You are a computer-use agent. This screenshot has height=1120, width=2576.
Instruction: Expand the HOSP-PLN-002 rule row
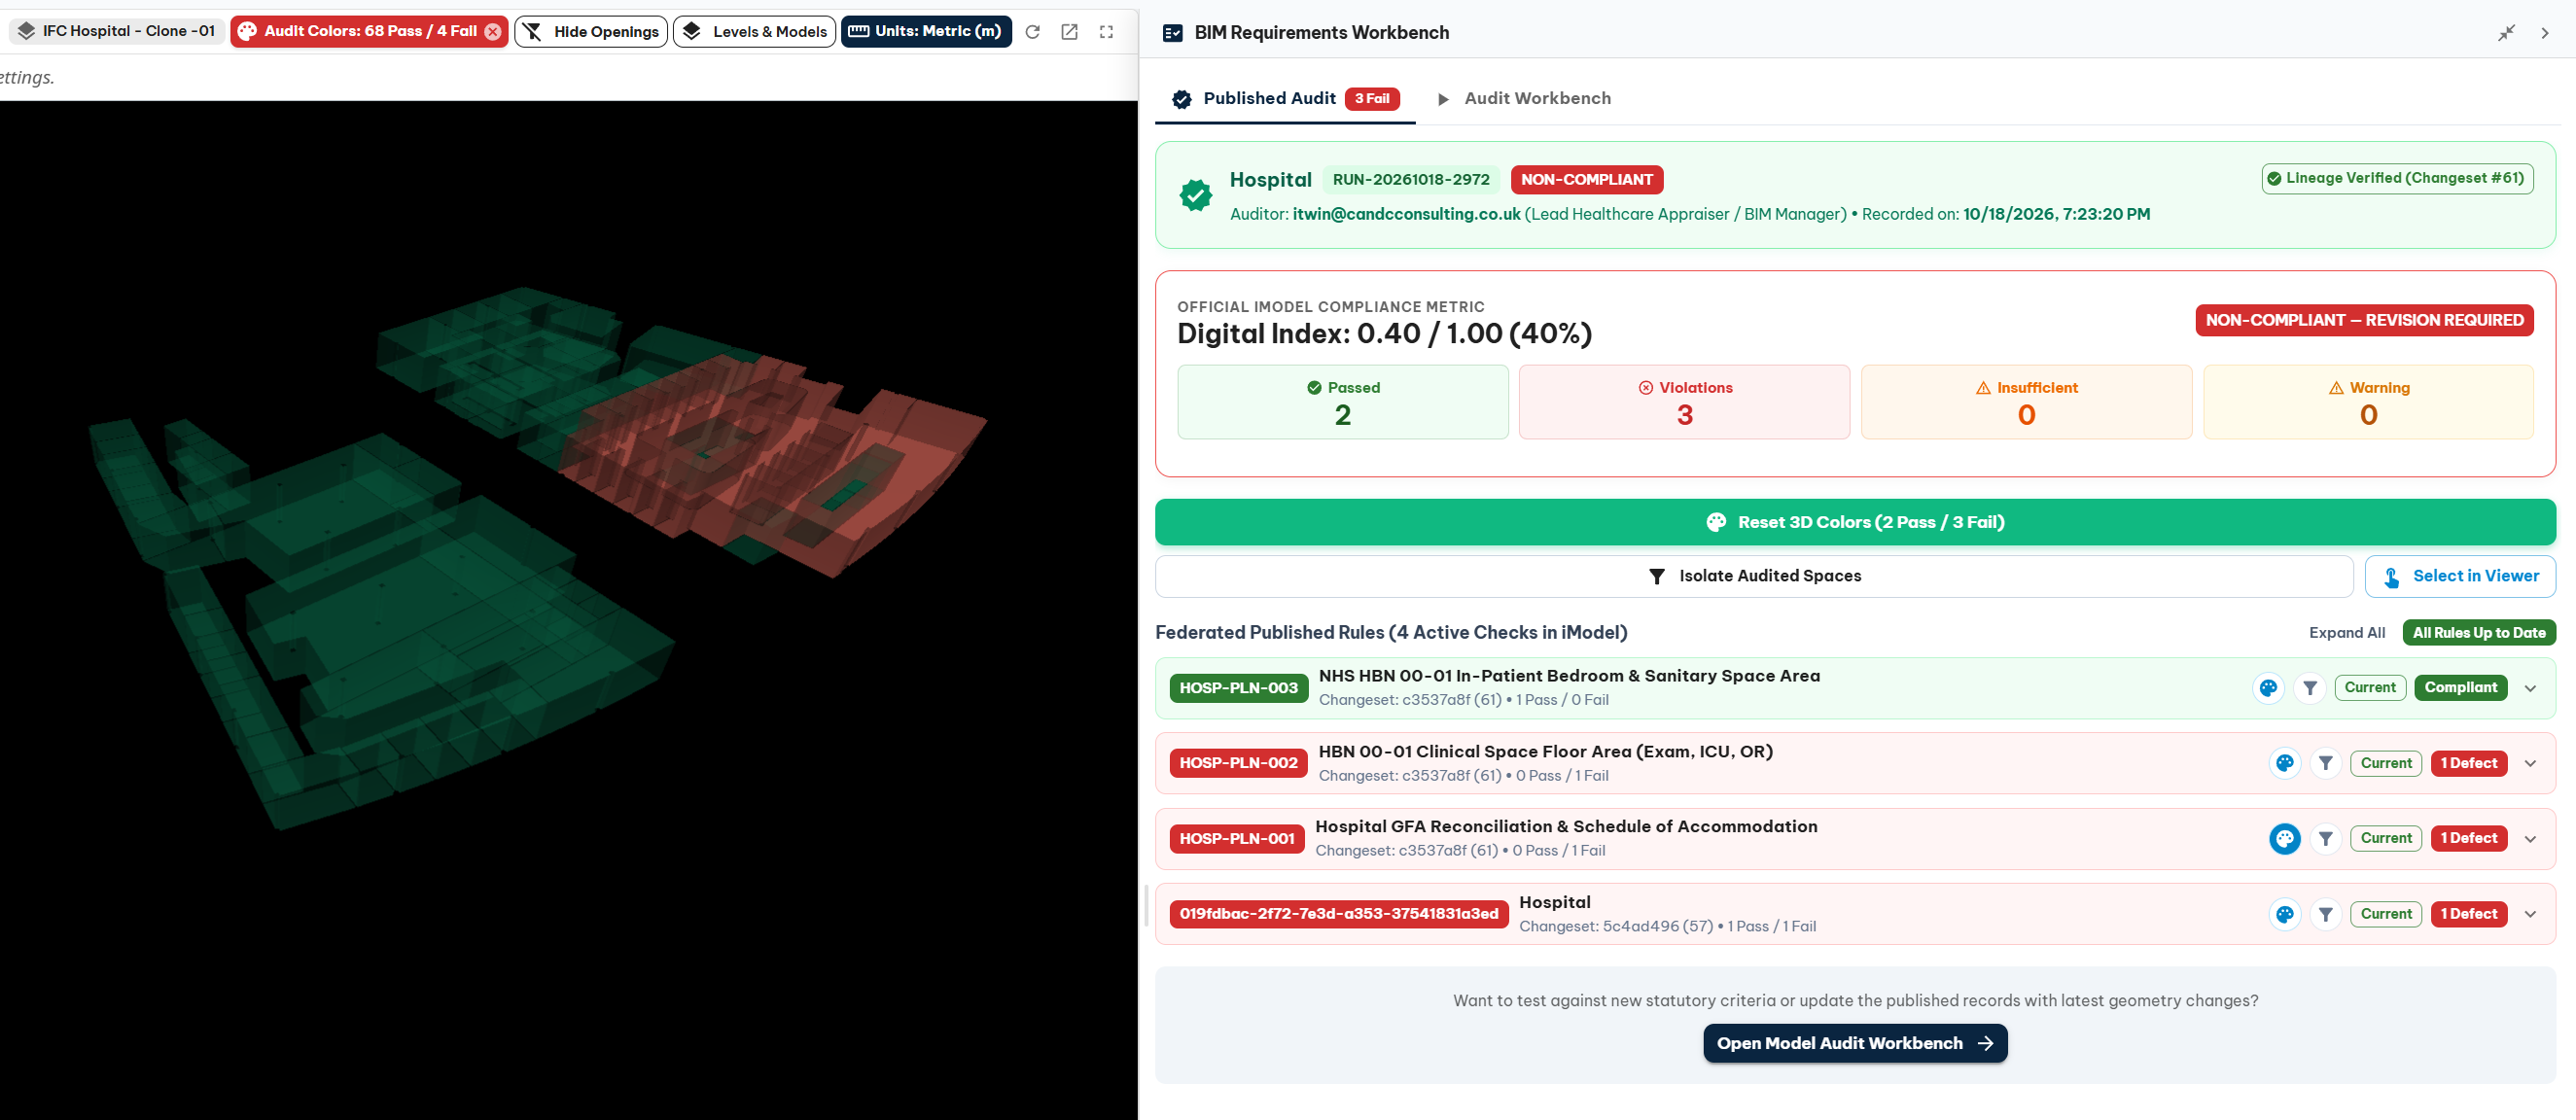[2531, 764]
